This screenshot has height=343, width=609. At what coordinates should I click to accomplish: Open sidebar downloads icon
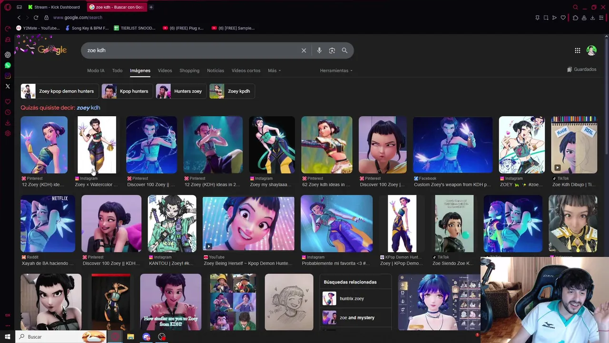[x=8, y=123]
